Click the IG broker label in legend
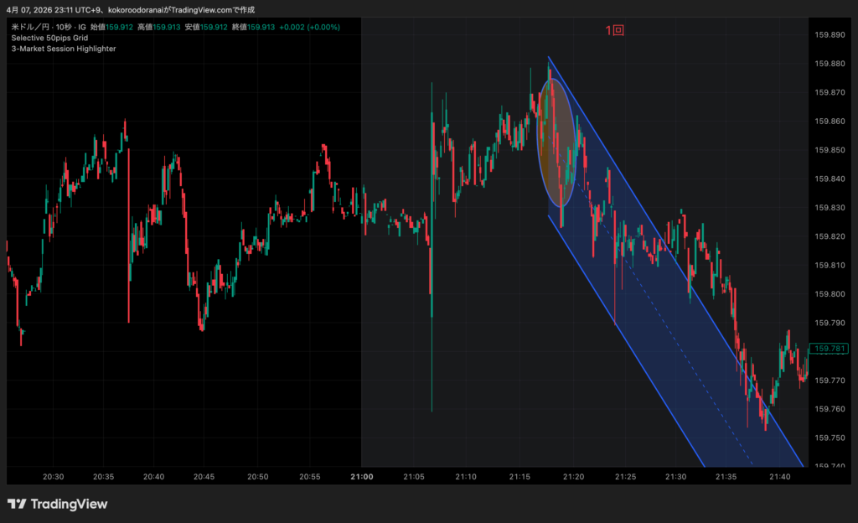This screenshot has height=523, width=858. (82, 27)
